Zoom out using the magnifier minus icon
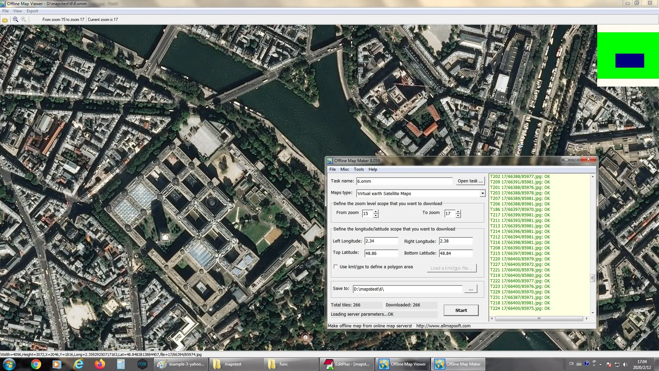Viewport: 659px width, 371px height. click(x=15, y=20)
